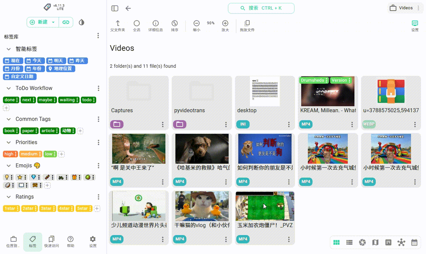Viewport: 426px width, 254px height.
Task: Open the sort (排序) options
Action: (174, 26)
